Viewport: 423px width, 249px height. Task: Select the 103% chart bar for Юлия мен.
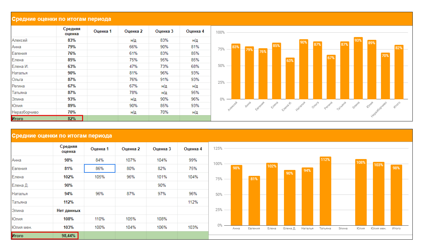click(379, 194)
